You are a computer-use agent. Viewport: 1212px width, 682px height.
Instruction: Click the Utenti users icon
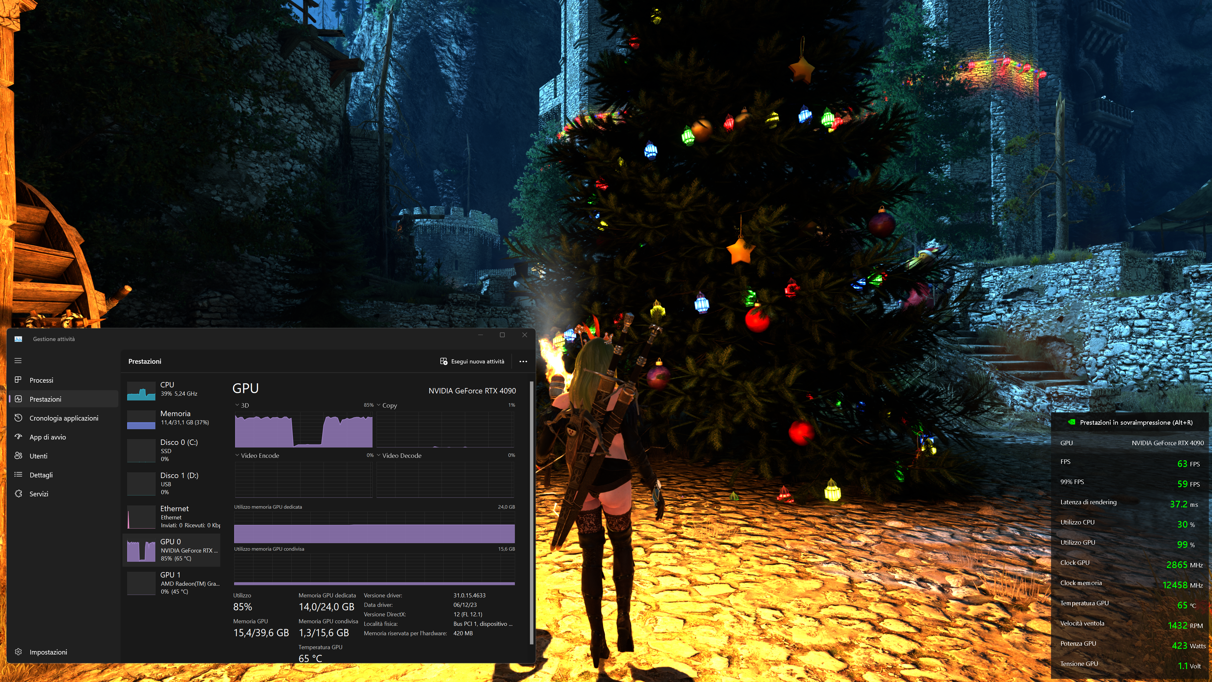point(18,455)
